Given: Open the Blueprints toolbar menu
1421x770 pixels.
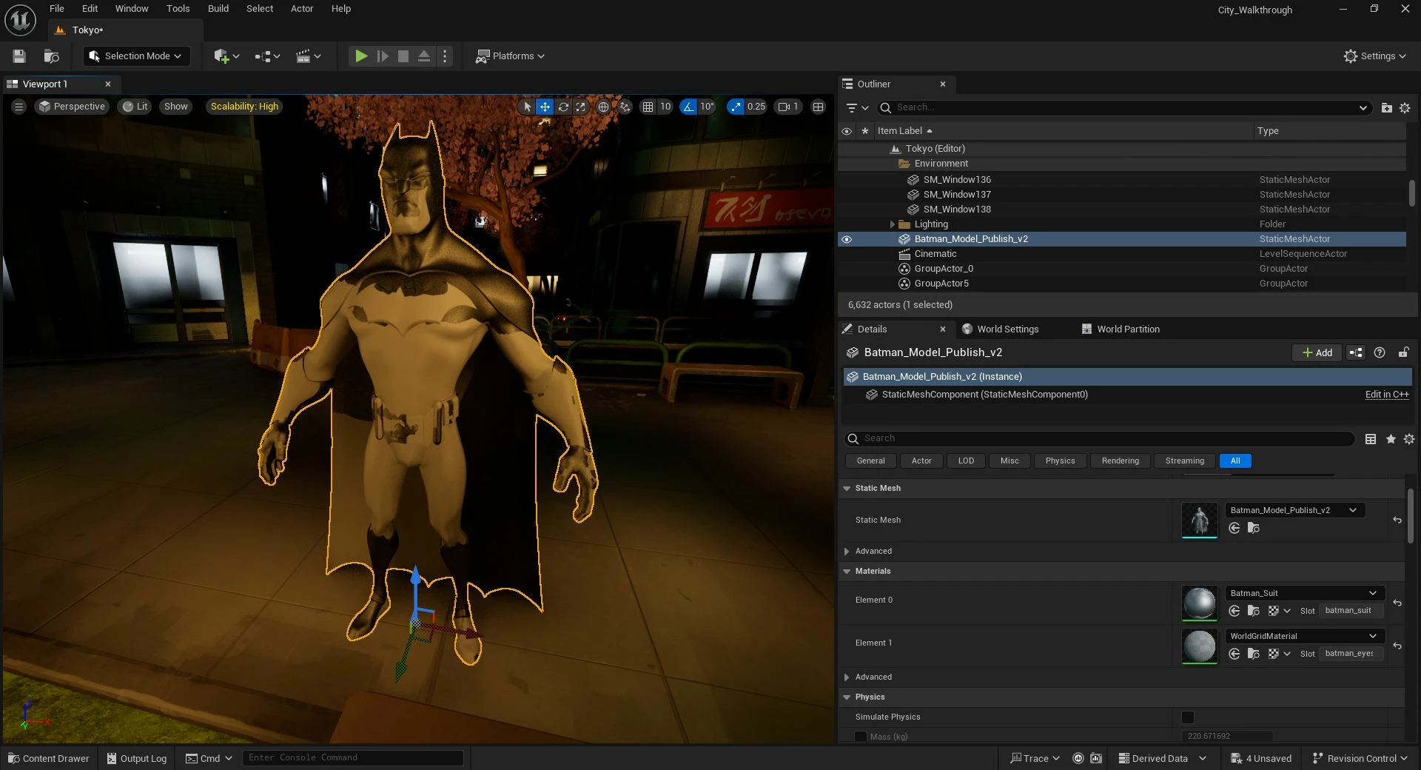Looking at the screenshot, I should pyautogui.click(x=267, y=56).
